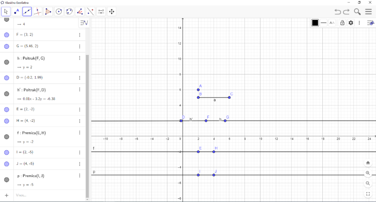Toggle graphics view style bar button

point(370,23)
